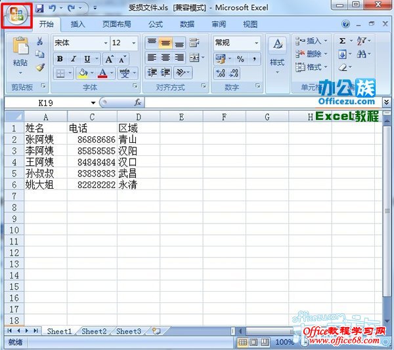The width and height of the screenshot is (394, 350).
Task: Cut the selected cells
Action: tap(39, 41)
